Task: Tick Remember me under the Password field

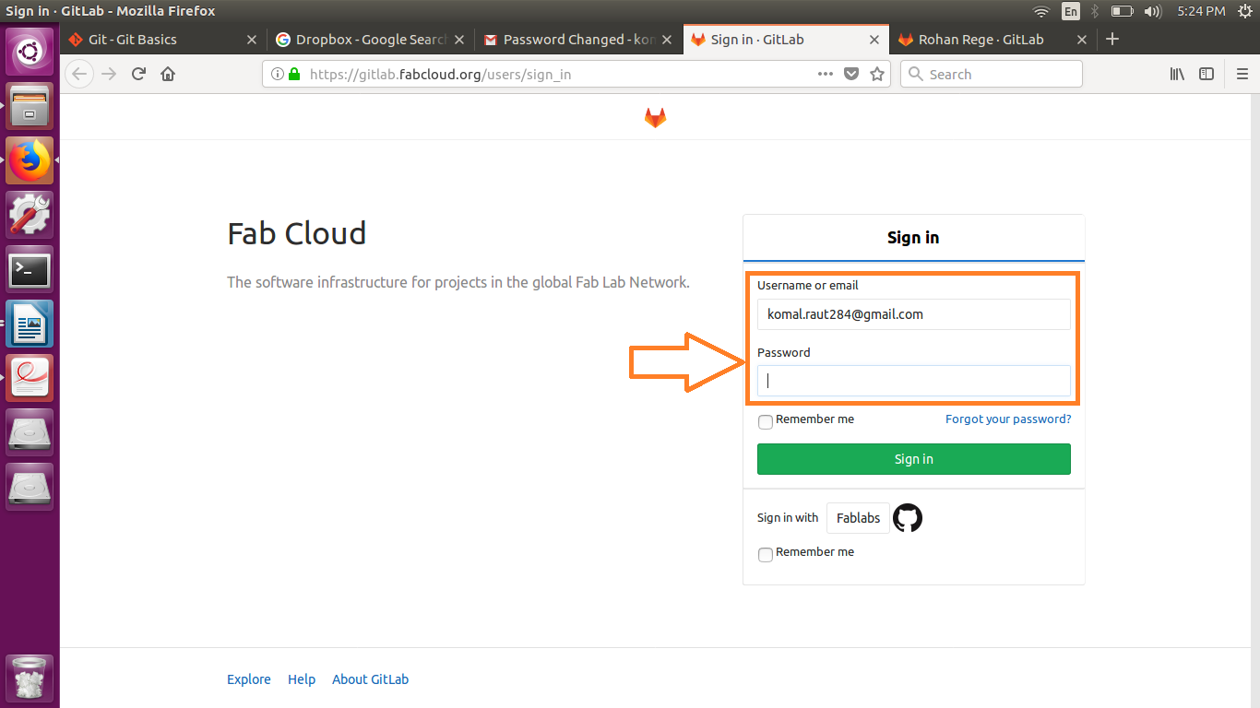Action: tap(765, 421)
